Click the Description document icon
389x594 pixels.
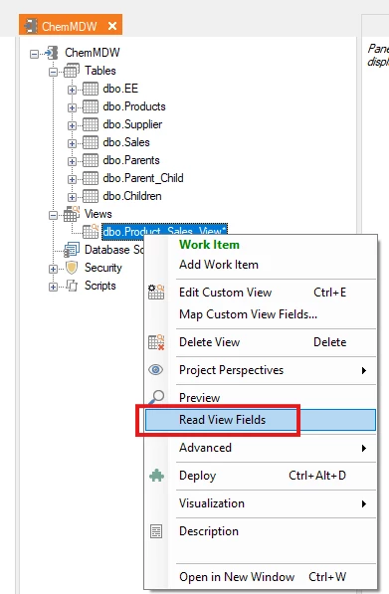(x=156, y=531)
